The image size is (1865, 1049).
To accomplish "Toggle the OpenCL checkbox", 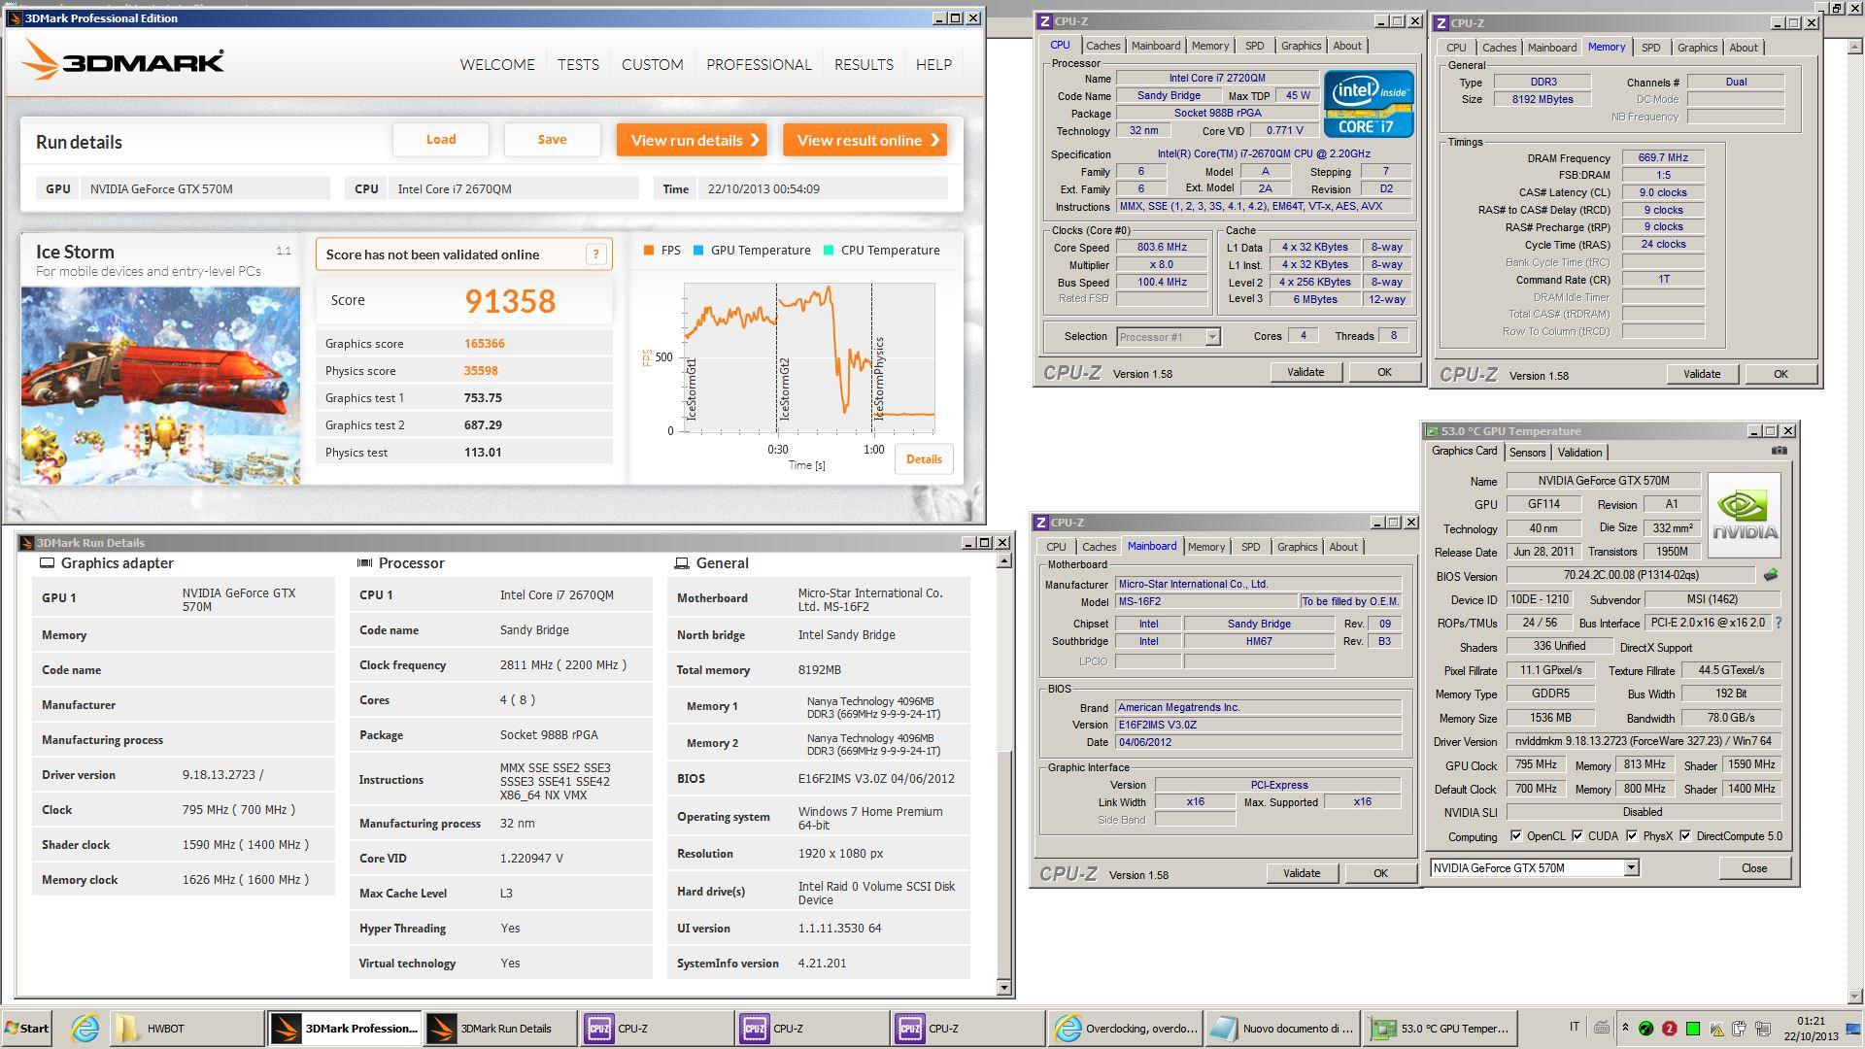I will (1515, 835).
